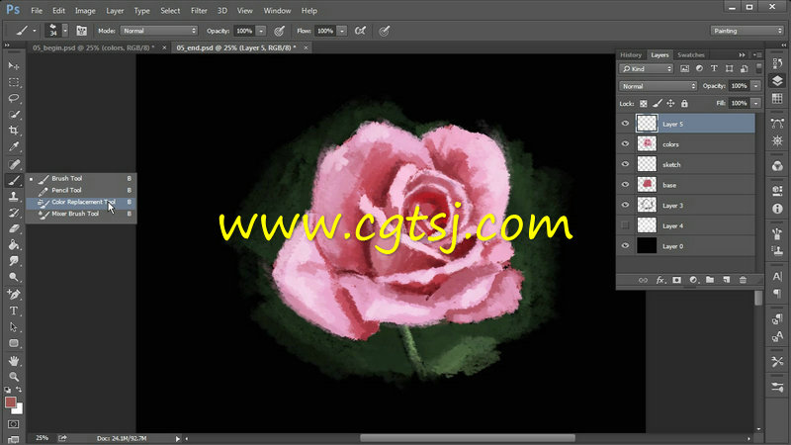The width and height of the screenshot is (791, 445).
Task: Open the layer filter Kind dropdown
Action: point(647,68)
